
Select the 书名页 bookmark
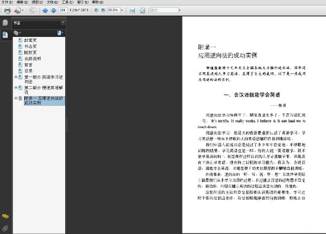30,46
